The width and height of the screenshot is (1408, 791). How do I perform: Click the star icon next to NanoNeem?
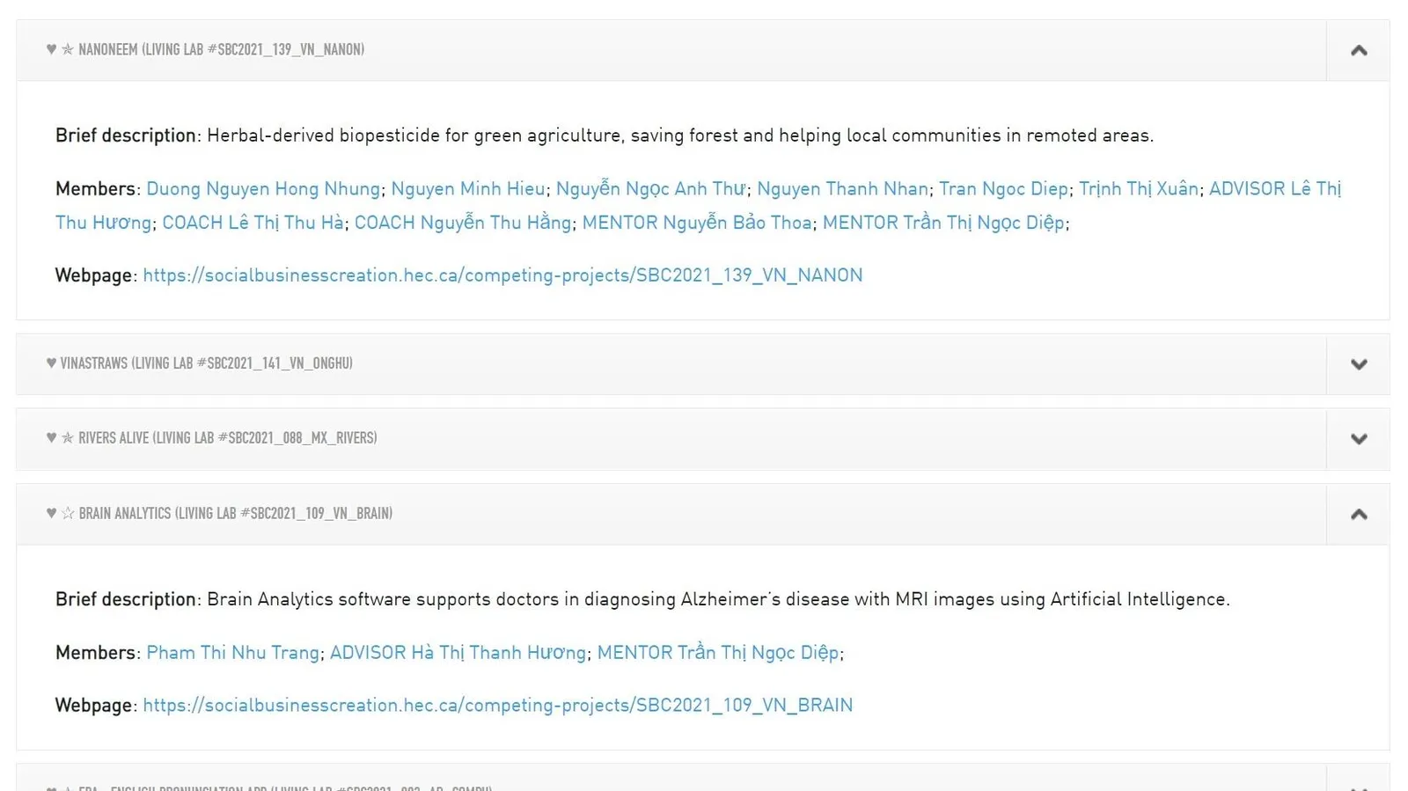(x=68, y=49)
